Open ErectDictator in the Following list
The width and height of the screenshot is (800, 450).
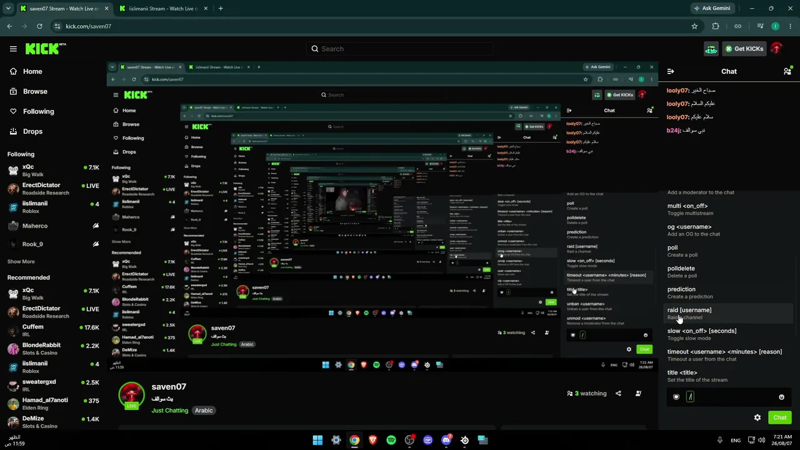tap(53, 189)
